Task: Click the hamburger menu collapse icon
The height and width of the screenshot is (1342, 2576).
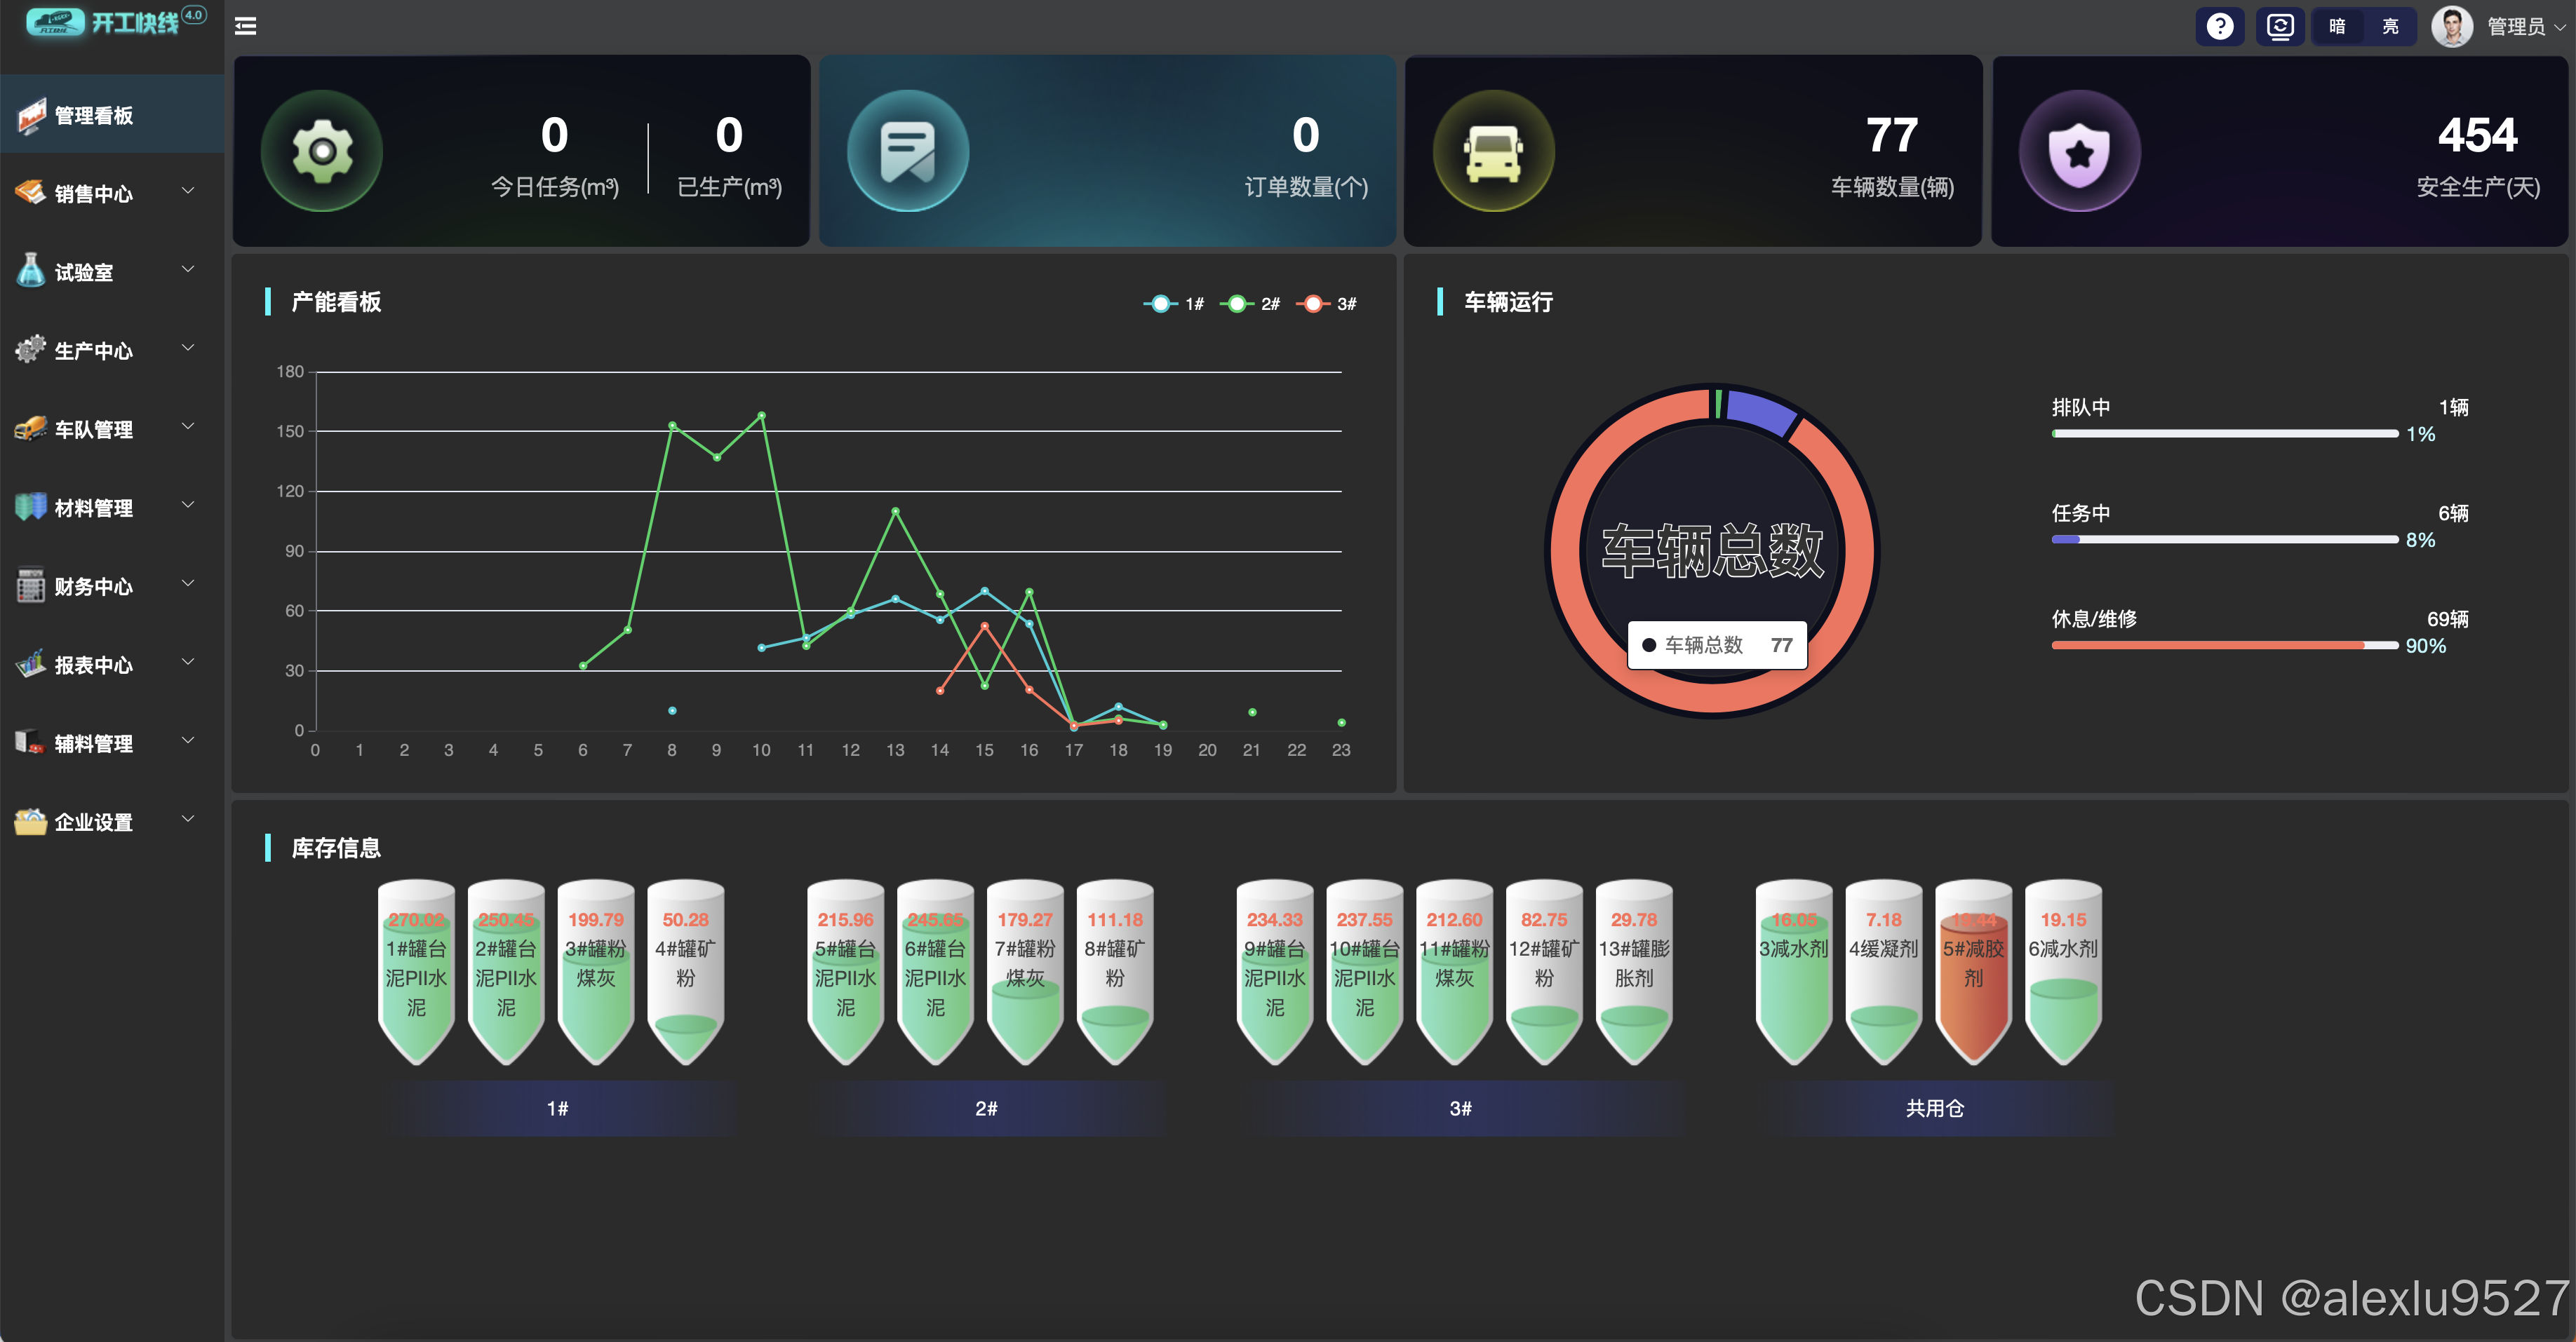Action: coord(245,26)
